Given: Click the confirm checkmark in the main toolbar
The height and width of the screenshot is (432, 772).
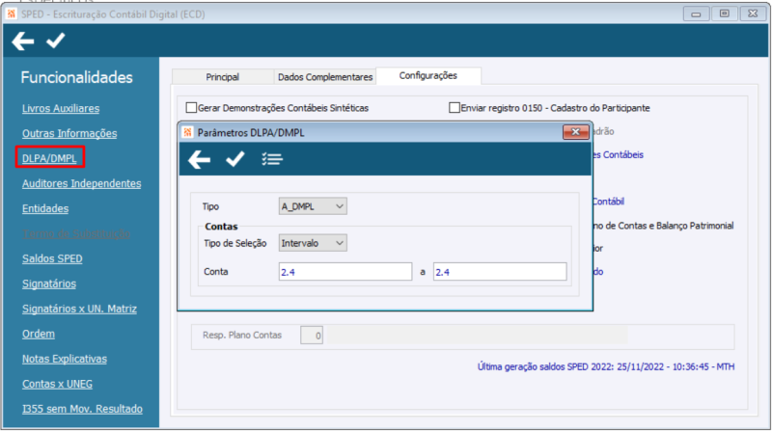Looking at the screenshot, I should [56, 40].
